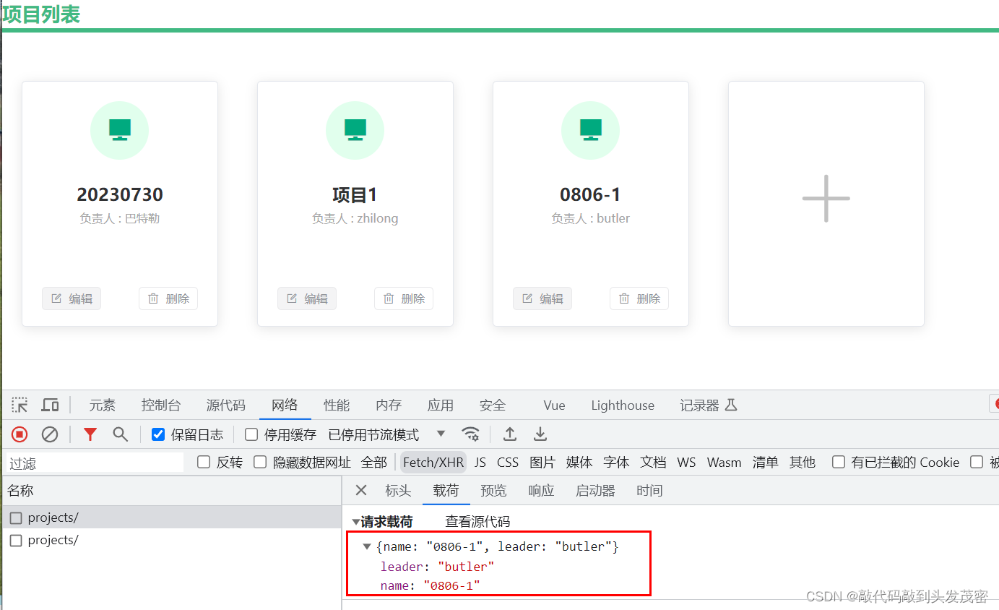
Task: Click 查看源代码 for the payload
Action: pos(477,522)
